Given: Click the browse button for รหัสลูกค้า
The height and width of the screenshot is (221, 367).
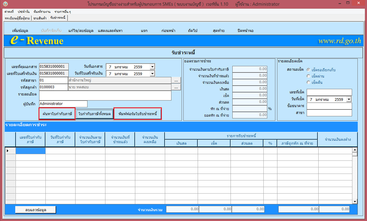Looking at the screenshot, I should click(x=176, y=87).
